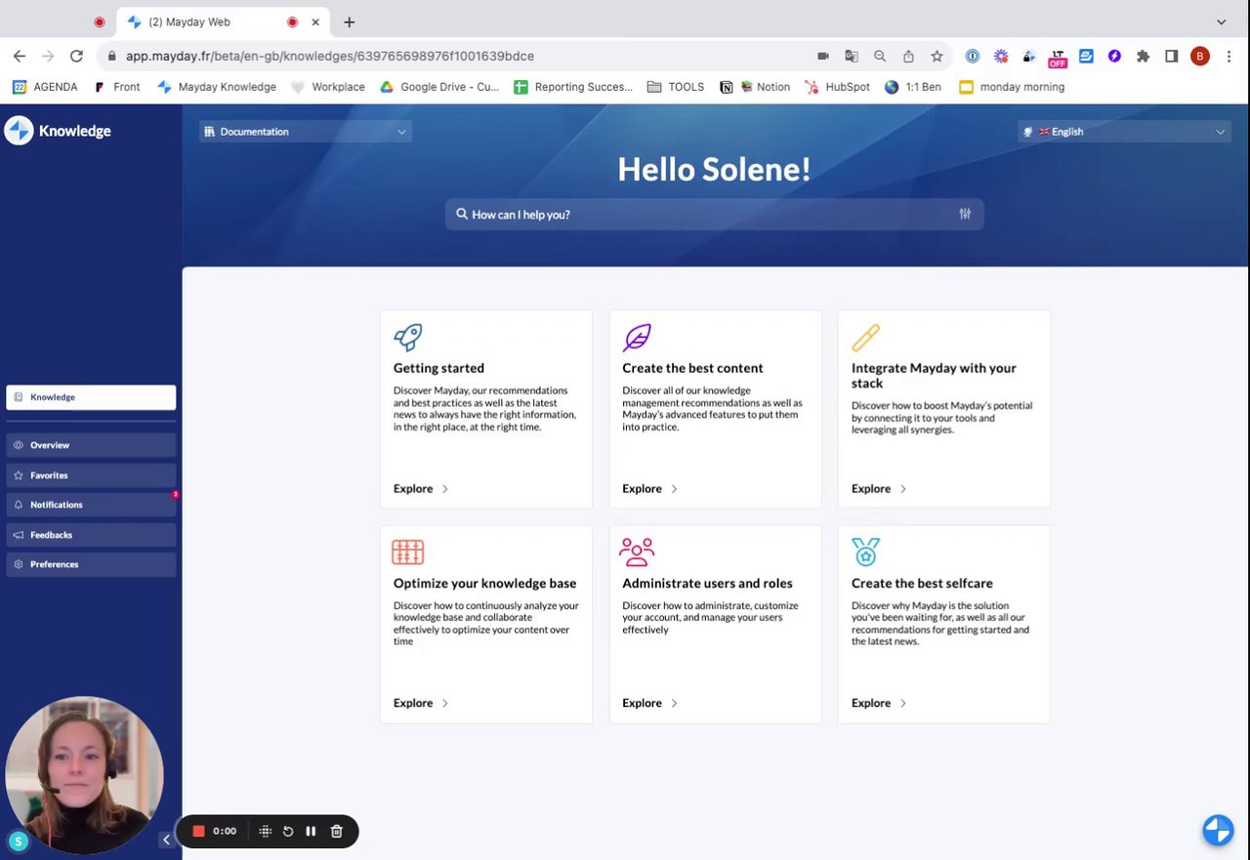Open the Documentation dropdown

tap(306, 132)
